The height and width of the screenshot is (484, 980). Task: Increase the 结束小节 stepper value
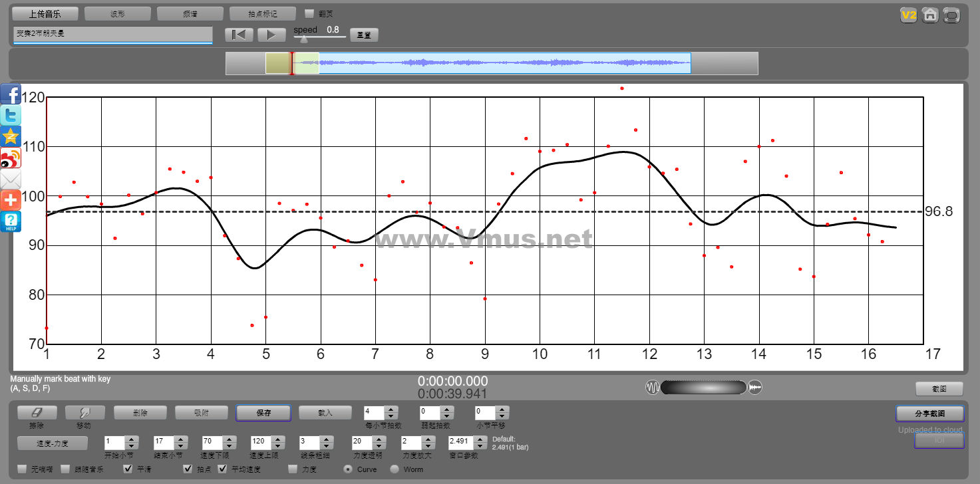click(x=180, y=439)
